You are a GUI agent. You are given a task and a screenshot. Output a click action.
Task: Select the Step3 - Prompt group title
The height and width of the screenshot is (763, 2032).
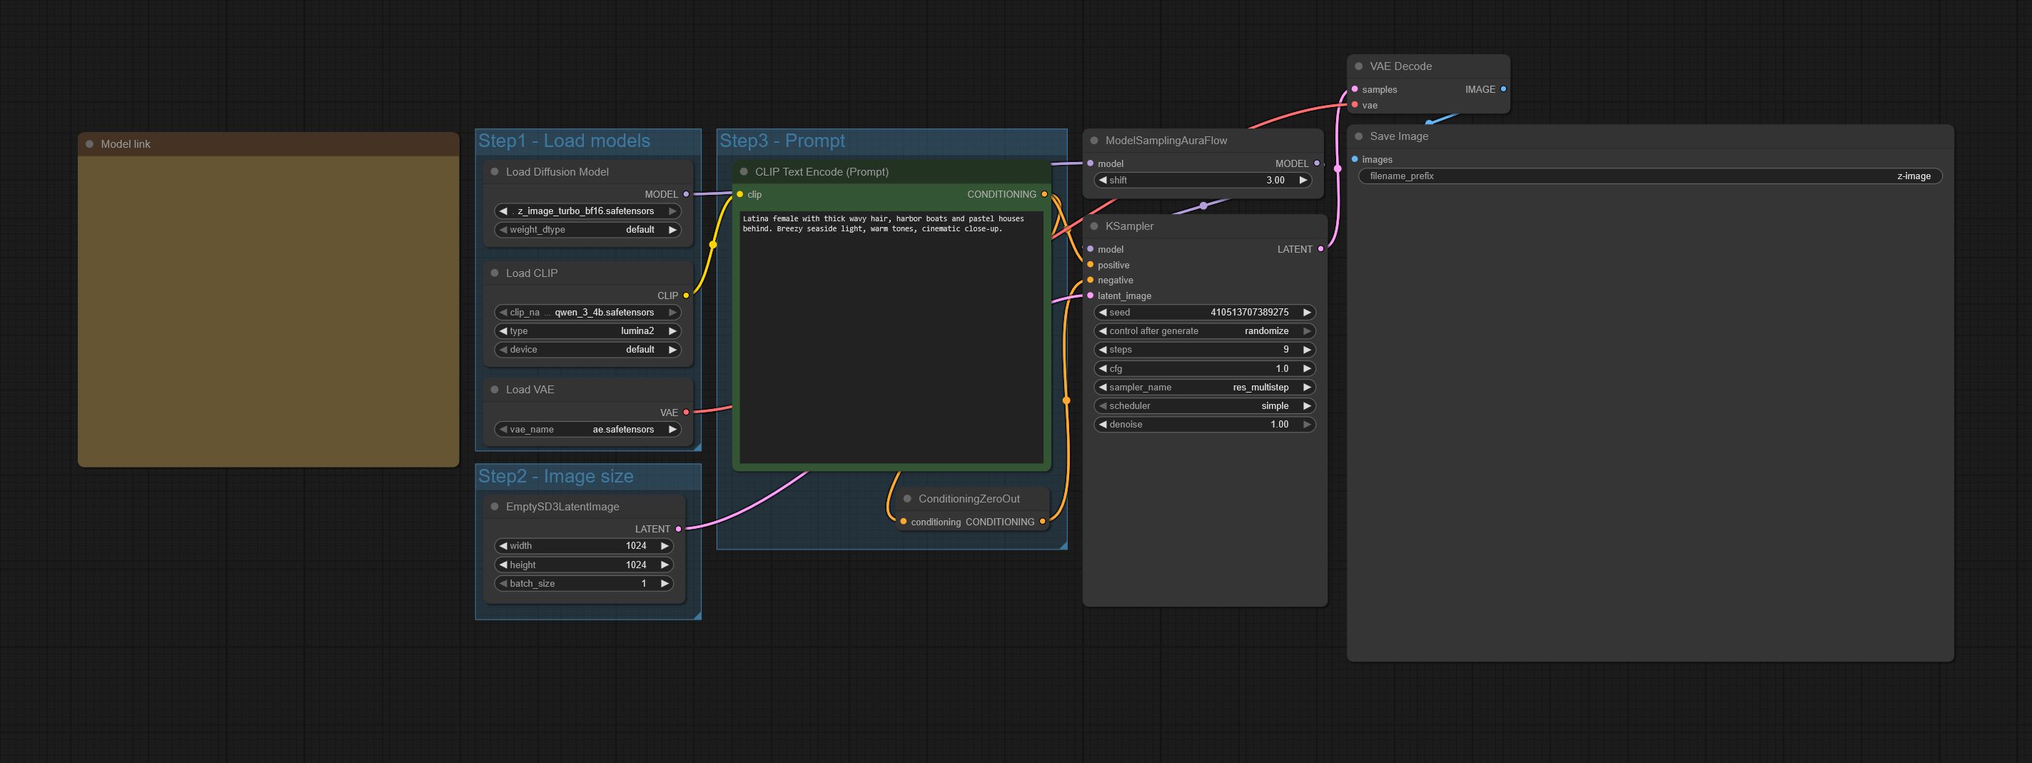click(x=782, y=141)
